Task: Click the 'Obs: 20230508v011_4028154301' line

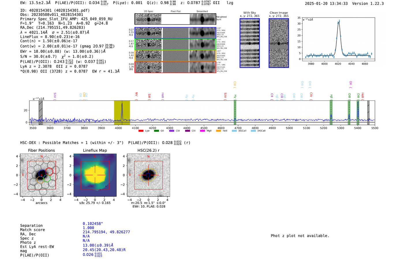Action: [52, 15]
